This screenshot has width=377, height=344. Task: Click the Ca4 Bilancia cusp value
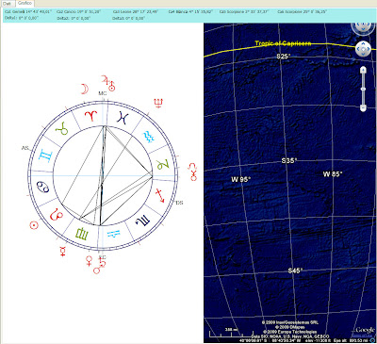pos(190,11)
